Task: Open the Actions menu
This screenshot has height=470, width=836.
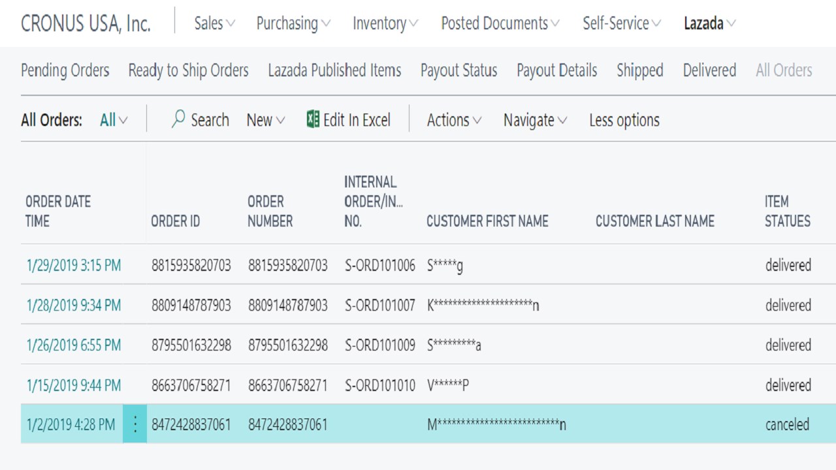Action: click(454, 120)
